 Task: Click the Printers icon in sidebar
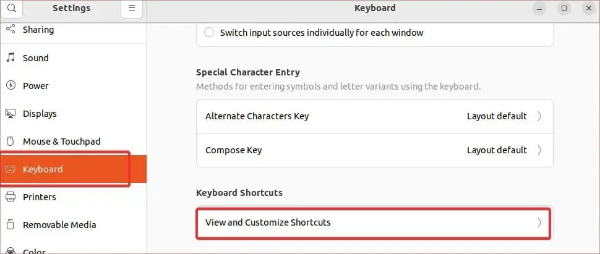11,197
